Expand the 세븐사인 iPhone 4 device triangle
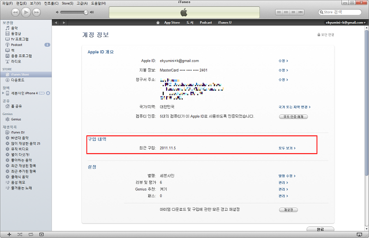This screenshot has height=238, width=369. pos(3,93)
